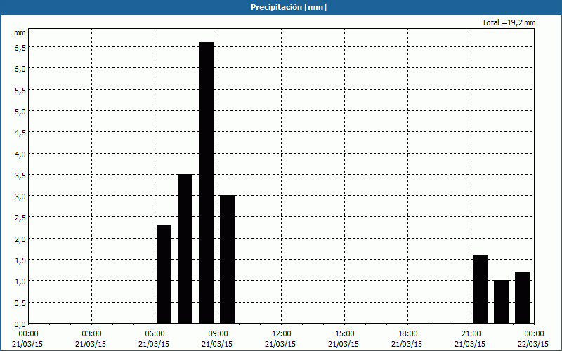Click the Precipitación [mm] title bar
The image size is (562, 351).
pos(281,7)
